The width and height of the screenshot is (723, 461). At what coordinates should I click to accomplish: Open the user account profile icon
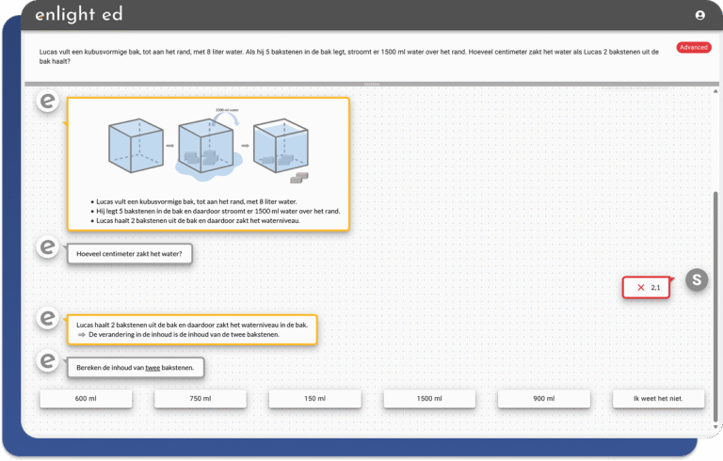[699, 15]
